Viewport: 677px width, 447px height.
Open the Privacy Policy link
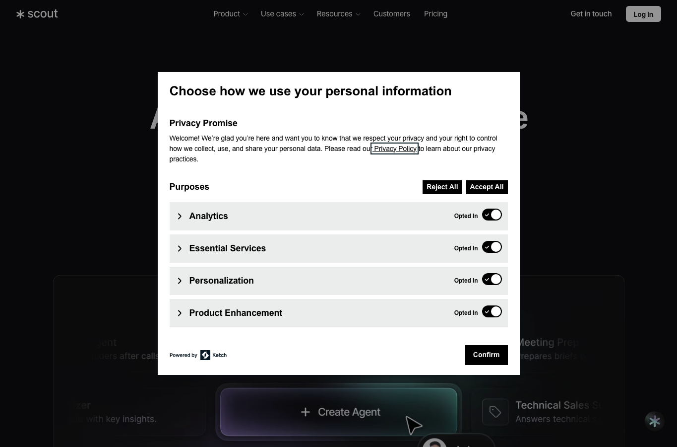coord(395,149)
